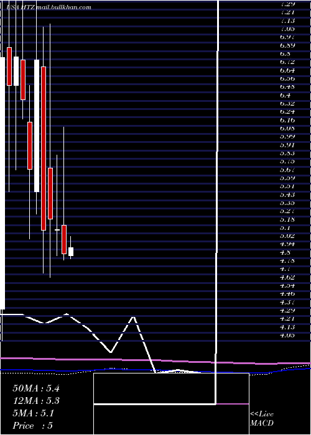The height and width of the screenshot is (435, 311).
Task: Select the 5.91 price axis label
Action: pyautogui.click(x=287, y=145)
